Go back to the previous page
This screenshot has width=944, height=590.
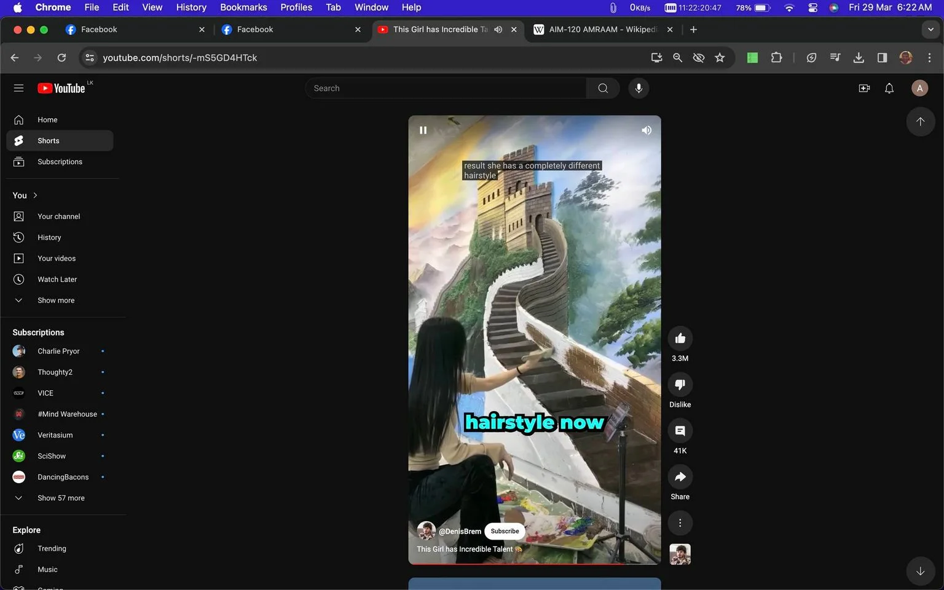click(x=15, y=58)
